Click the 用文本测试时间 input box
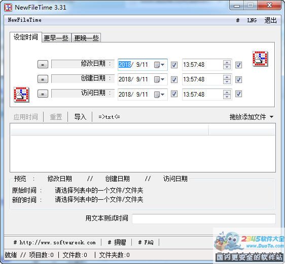The image size is (285, 264). (x=204, y=218)
